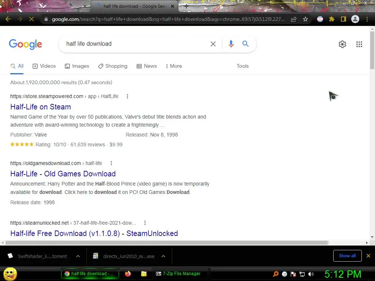The width and height of the screenshot is (375, 281).
Task: Switch to the Videos tab
Action: [x=44, y=66]
